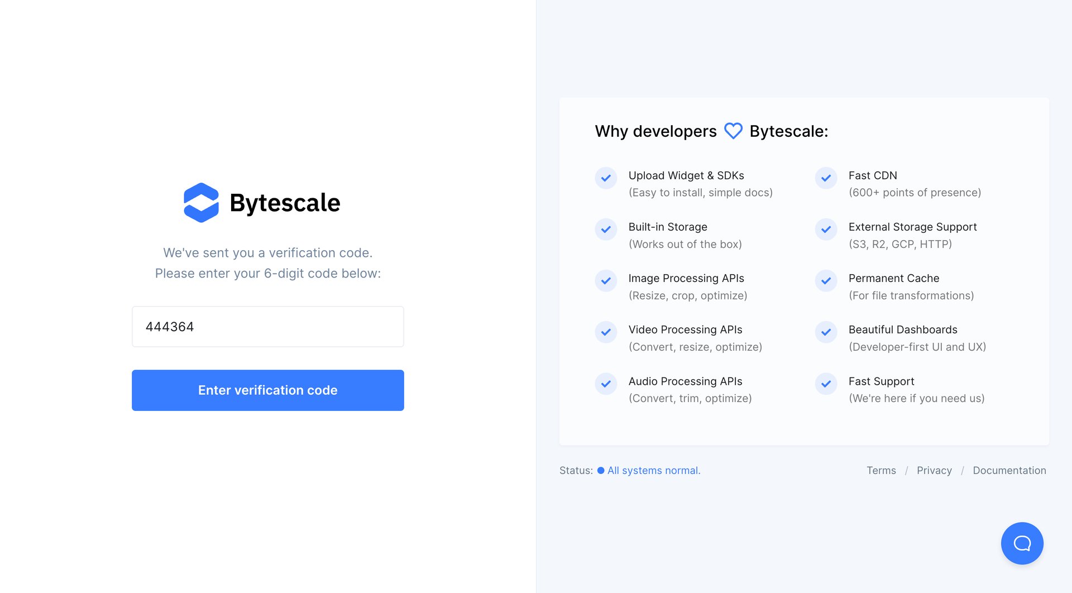Click the blue status indicator dot
This screenshot has width=1072, height=593.
(x=601, y=471)
